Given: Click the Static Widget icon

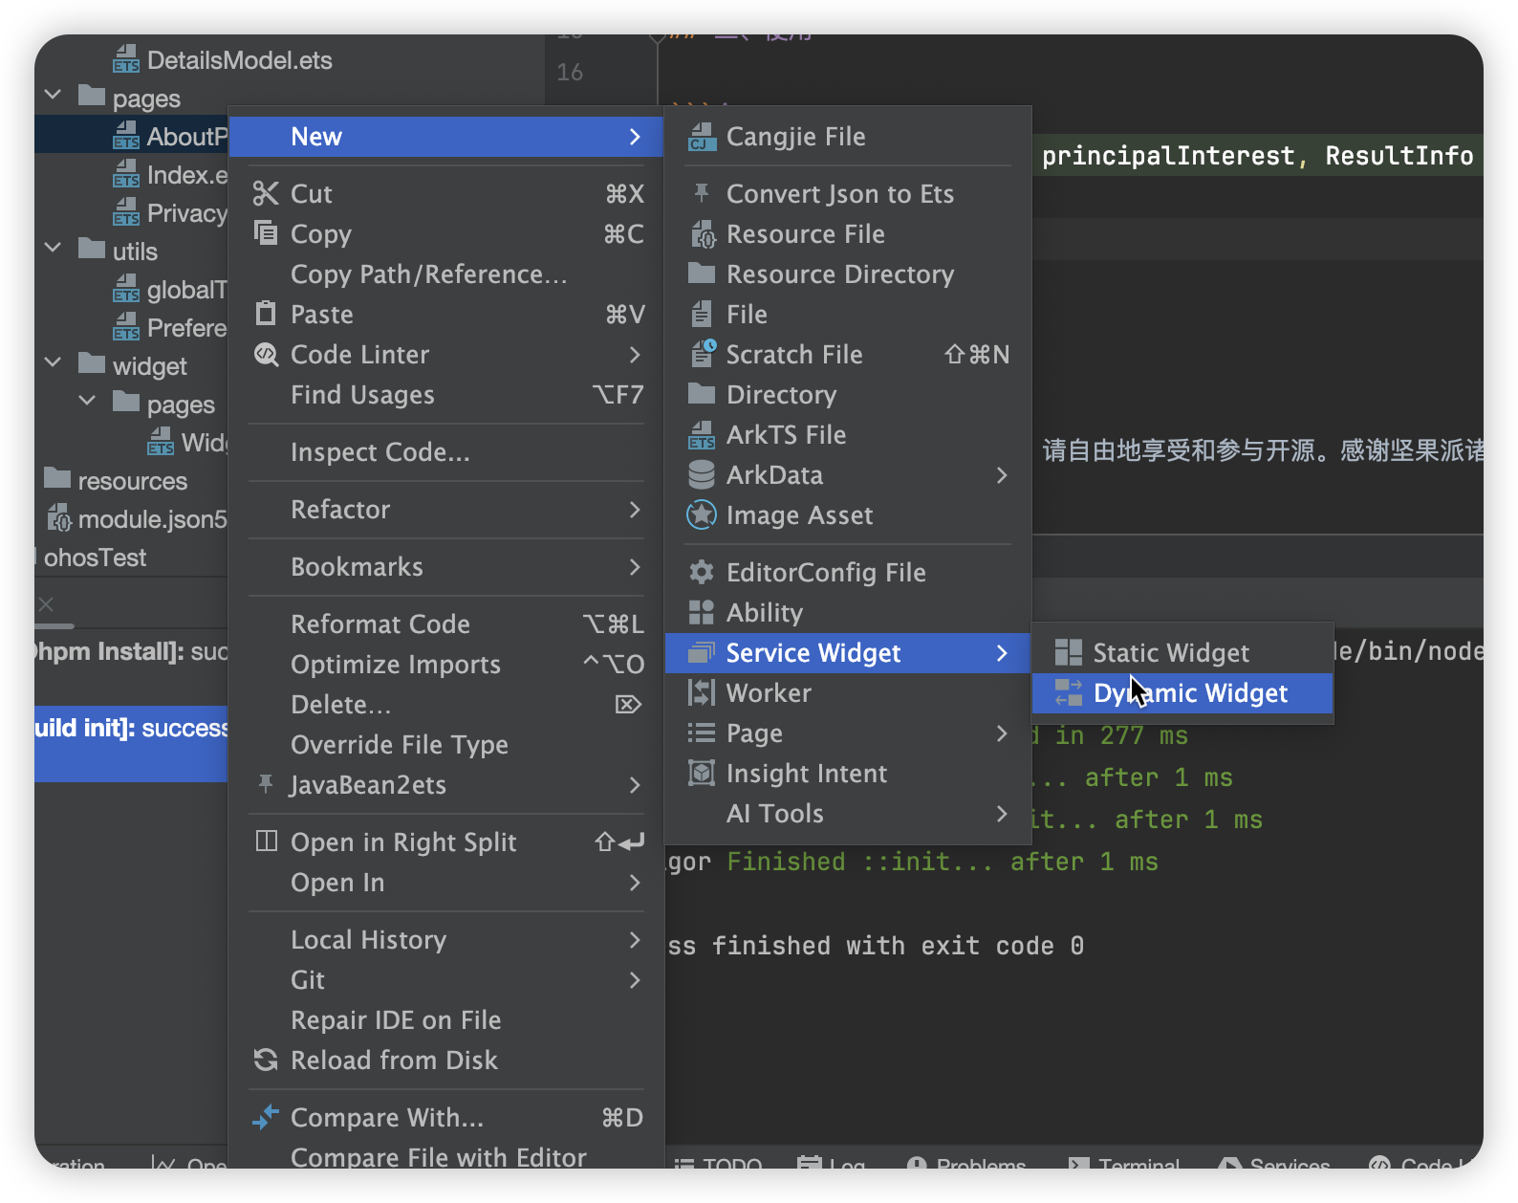Looking at the screenshot, I should pyautogui.click(x=1068, y=653).
